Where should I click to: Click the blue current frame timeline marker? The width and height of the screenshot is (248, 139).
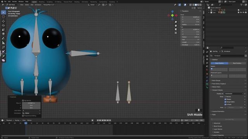(x=26, y=123)
